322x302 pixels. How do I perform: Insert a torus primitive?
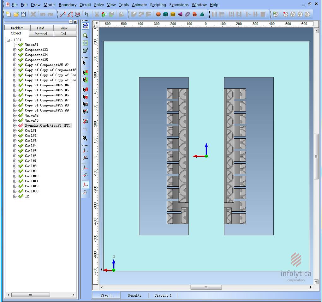tap(187, 14)
